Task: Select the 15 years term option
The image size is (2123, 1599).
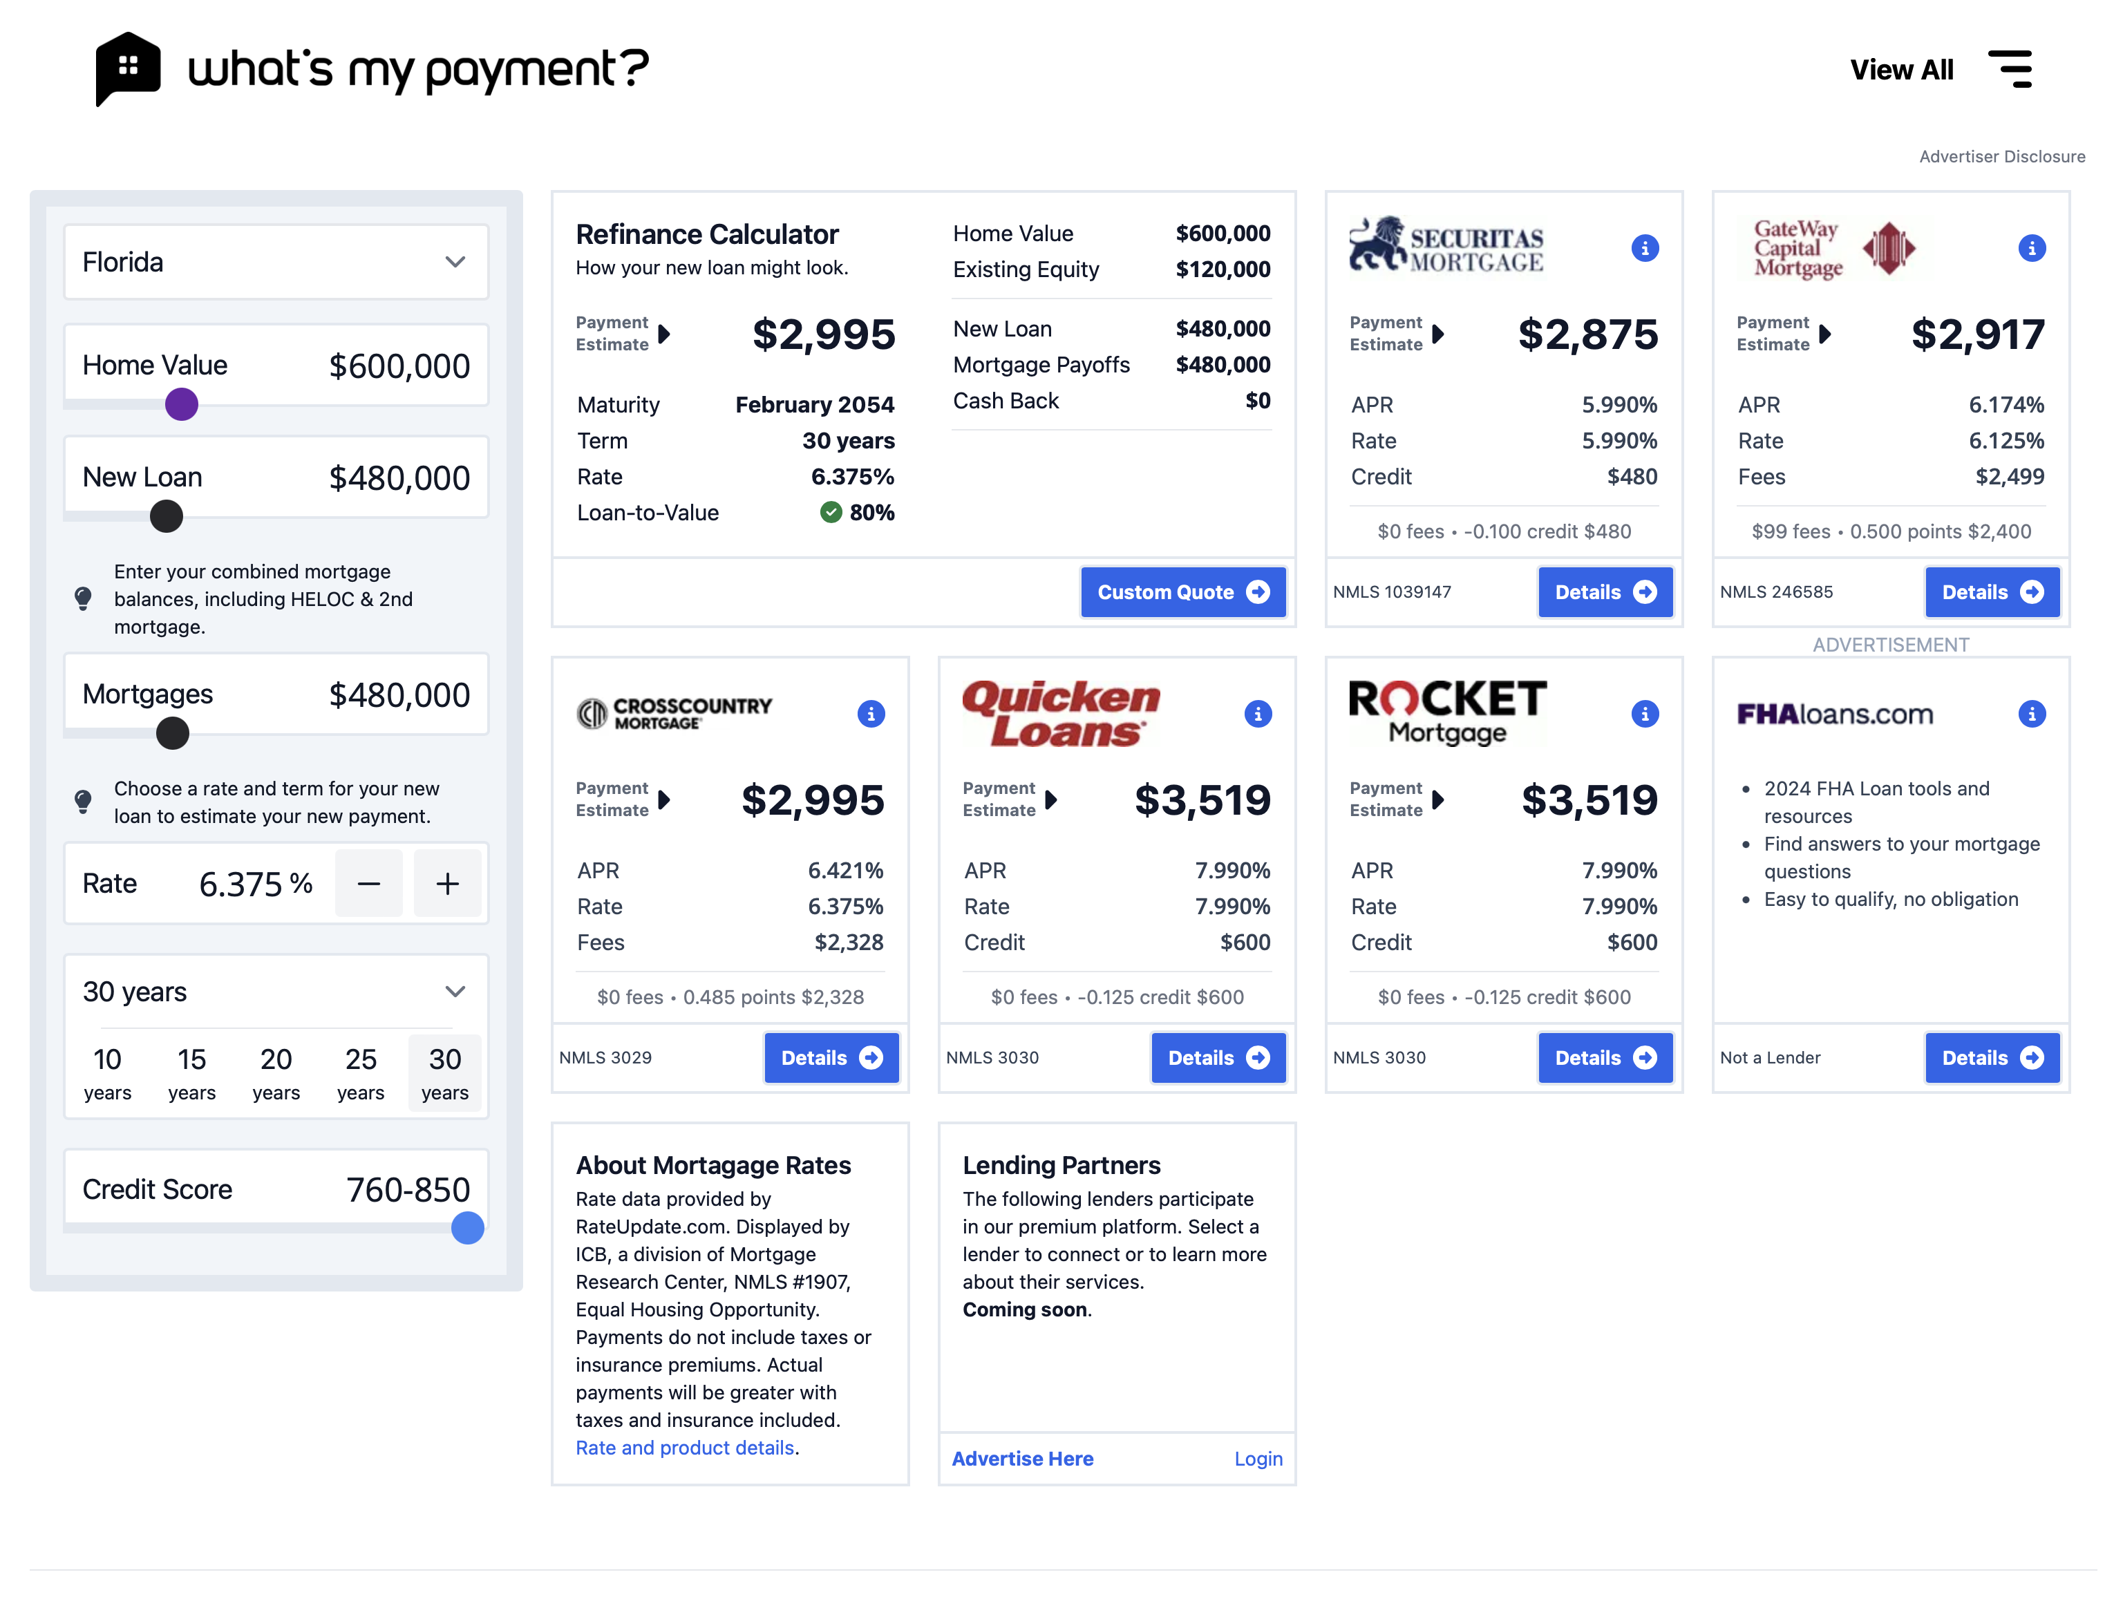Action: pos(192,1073)
